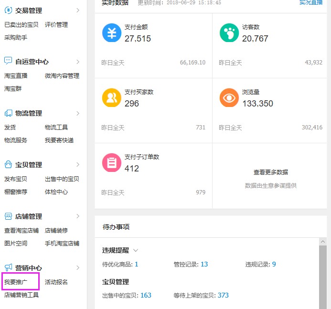This screenshot has height=309, width=331.
Task: Click the blue 支付金额 yen icon
Action: [x=112, y=33]
